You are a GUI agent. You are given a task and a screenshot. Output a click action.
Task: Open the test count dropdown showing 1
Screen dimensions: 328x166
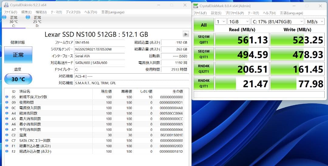pyautogui.click(x=221, y=22)
